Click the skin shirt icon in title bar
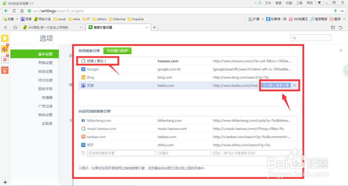This screenshot has width=348, height=186. [319, 3]
